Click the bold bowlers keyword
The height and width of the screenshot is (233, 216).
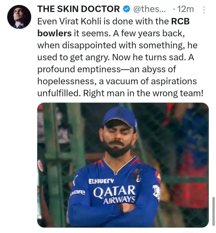[x=54, y=33]
